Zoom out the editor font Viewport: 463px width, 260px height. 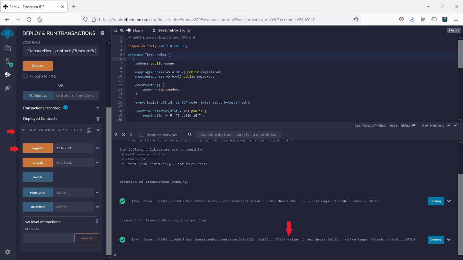coord(116,30)
